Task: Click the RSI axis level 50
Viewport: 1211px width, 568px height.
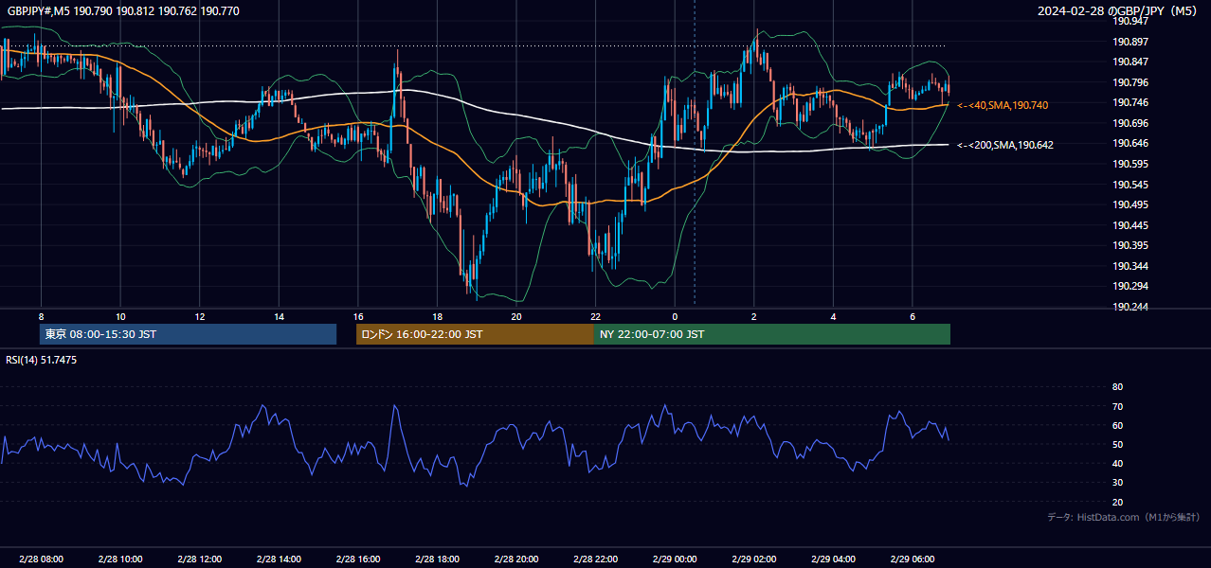Action: 1117,444
